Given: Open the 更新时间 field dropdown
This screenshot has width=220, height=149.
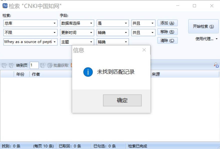Looking at the screenshot, I should 91,33.
